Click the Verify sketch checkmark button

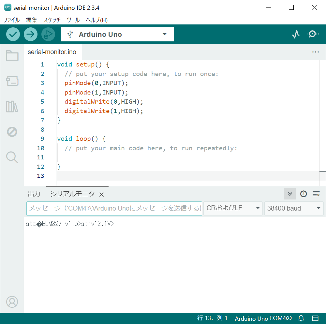click(x=13, y=34)
